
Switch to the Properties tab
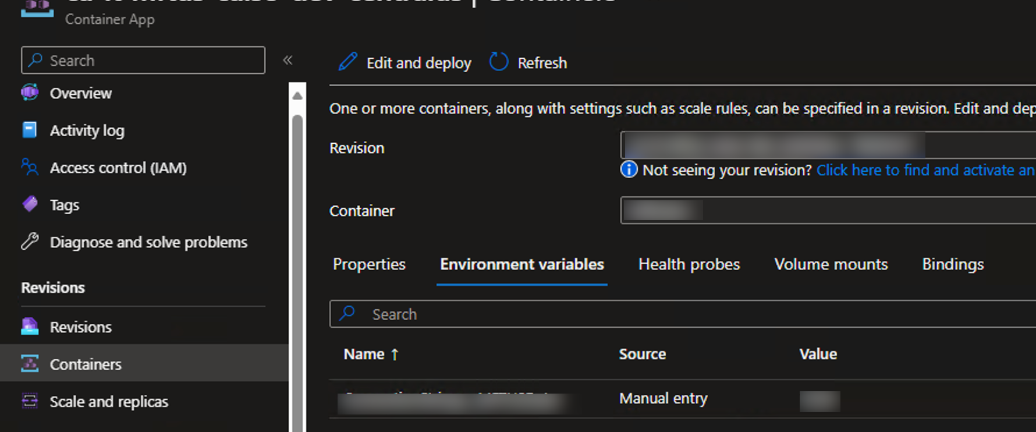point(369,264)
